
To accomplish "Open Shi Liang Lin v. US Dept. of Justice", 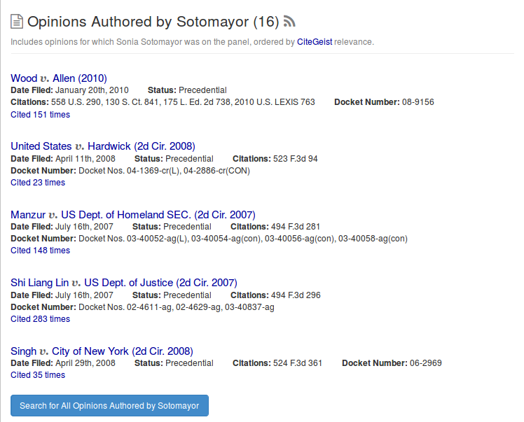I will point(123,283).
